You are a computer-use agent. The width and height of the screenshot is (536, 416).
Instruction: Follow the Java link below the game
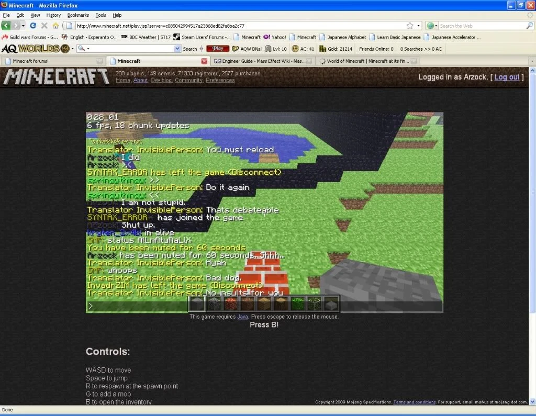[242, 317]
